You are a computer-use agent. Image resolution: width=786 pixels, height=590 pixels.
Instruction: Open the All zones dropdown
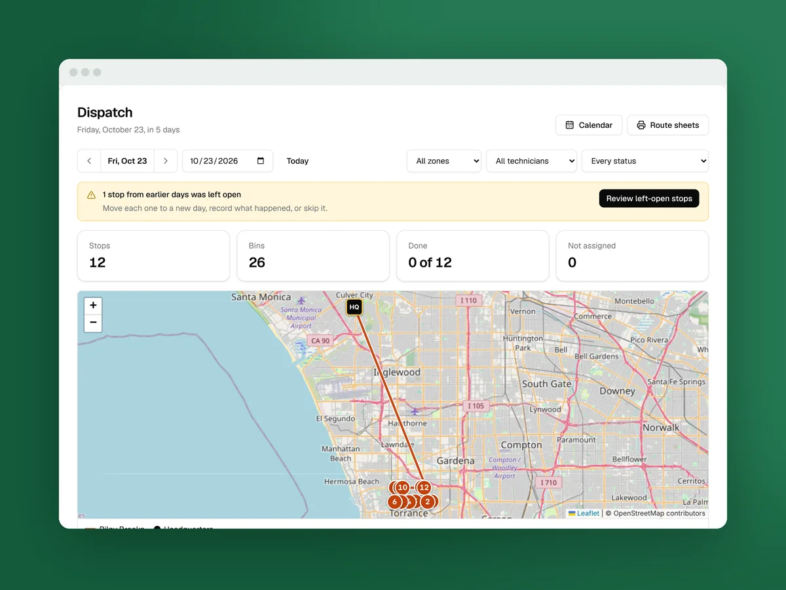tap(444, 161)
